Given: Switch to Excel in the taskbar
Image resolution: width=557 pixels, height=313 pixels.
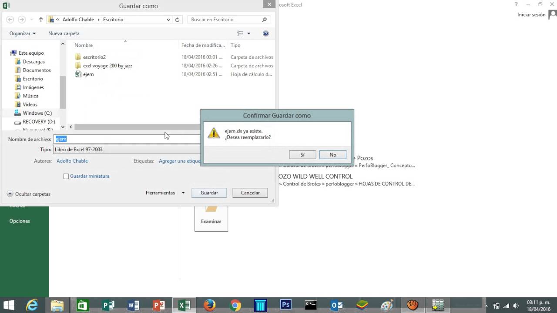Looking at the screenshot, I should click(x=185, y=305).
